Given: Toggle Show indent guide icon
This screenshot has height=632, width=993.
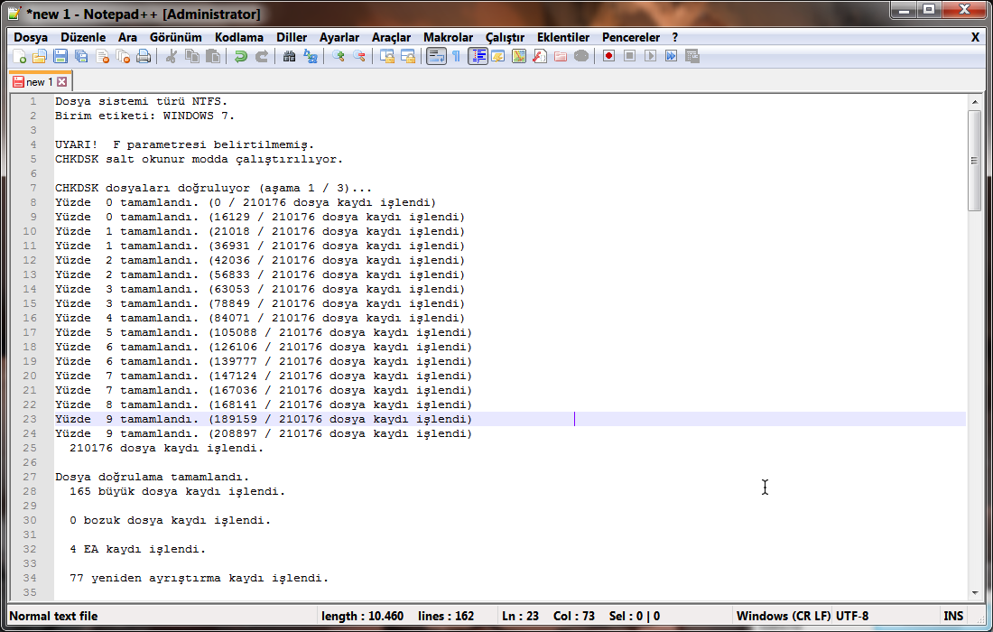Looking at the screenshot, I should coord(478,56).
